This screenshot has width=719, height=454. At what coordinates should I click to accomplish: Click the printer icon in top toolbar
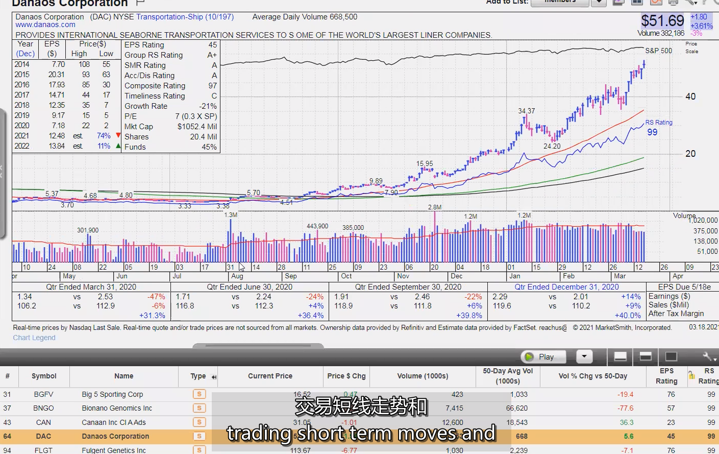[673, 2]
